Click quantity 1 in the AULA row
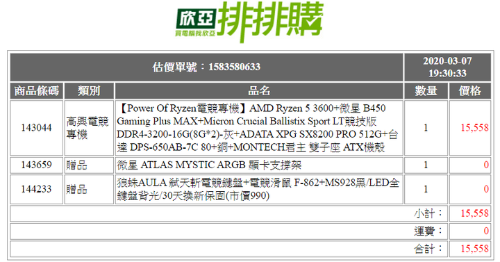 (426, 189)
